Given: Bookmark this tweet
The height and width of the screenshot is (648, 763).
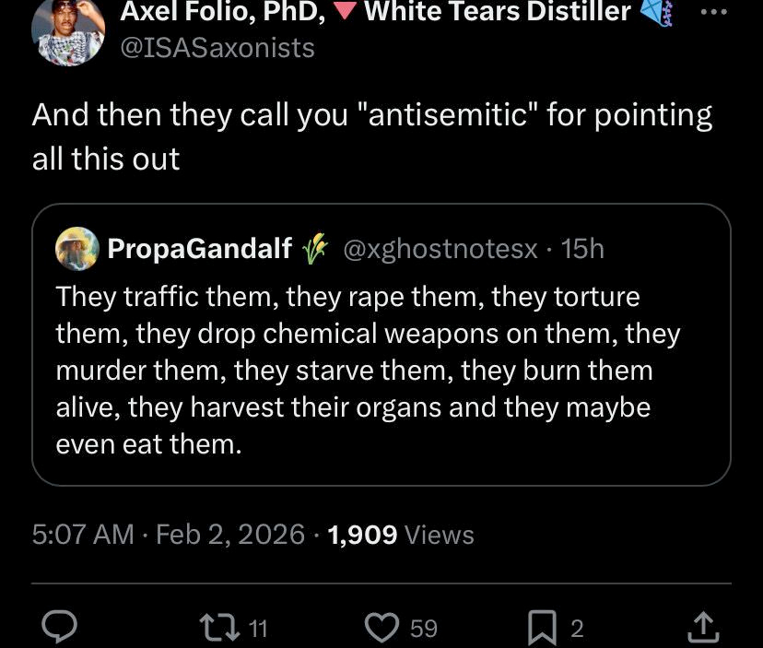Looking at the screenshot, I should pos(544,628).
